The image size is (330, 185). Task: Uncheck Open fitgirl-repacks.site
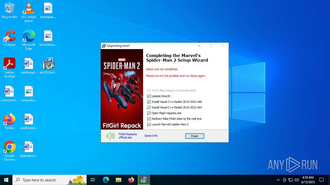(149, 113)
